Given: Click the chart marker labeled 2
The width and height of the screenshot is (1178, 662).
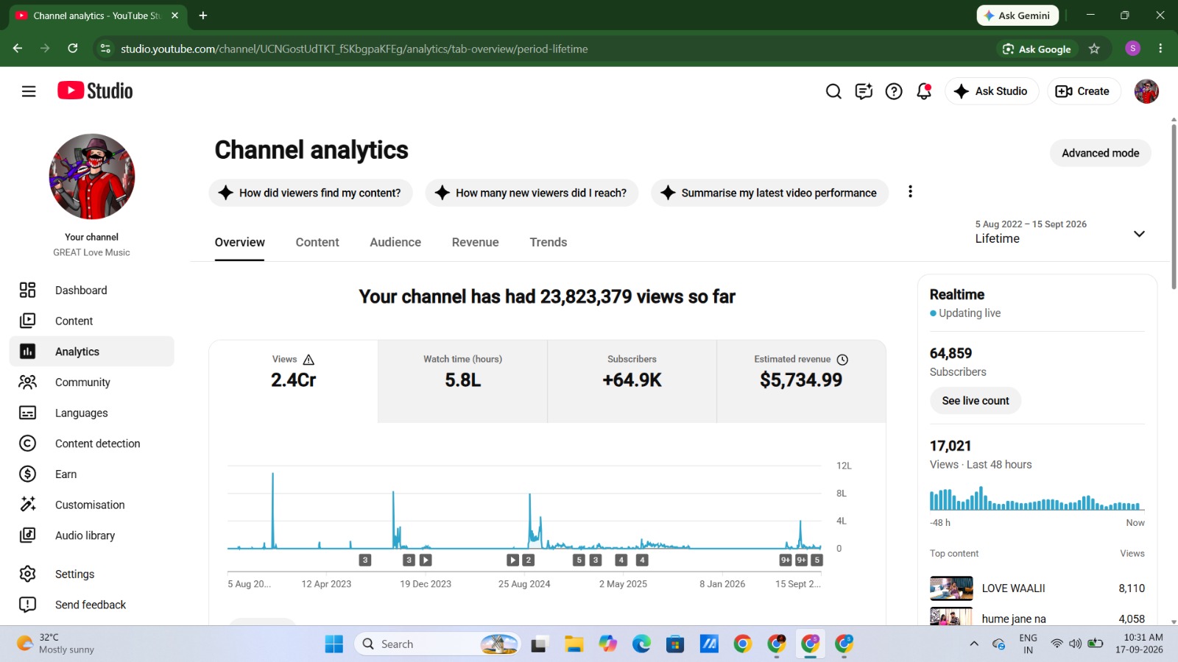Looking at the screenshot, I should [x=528, y=560].
